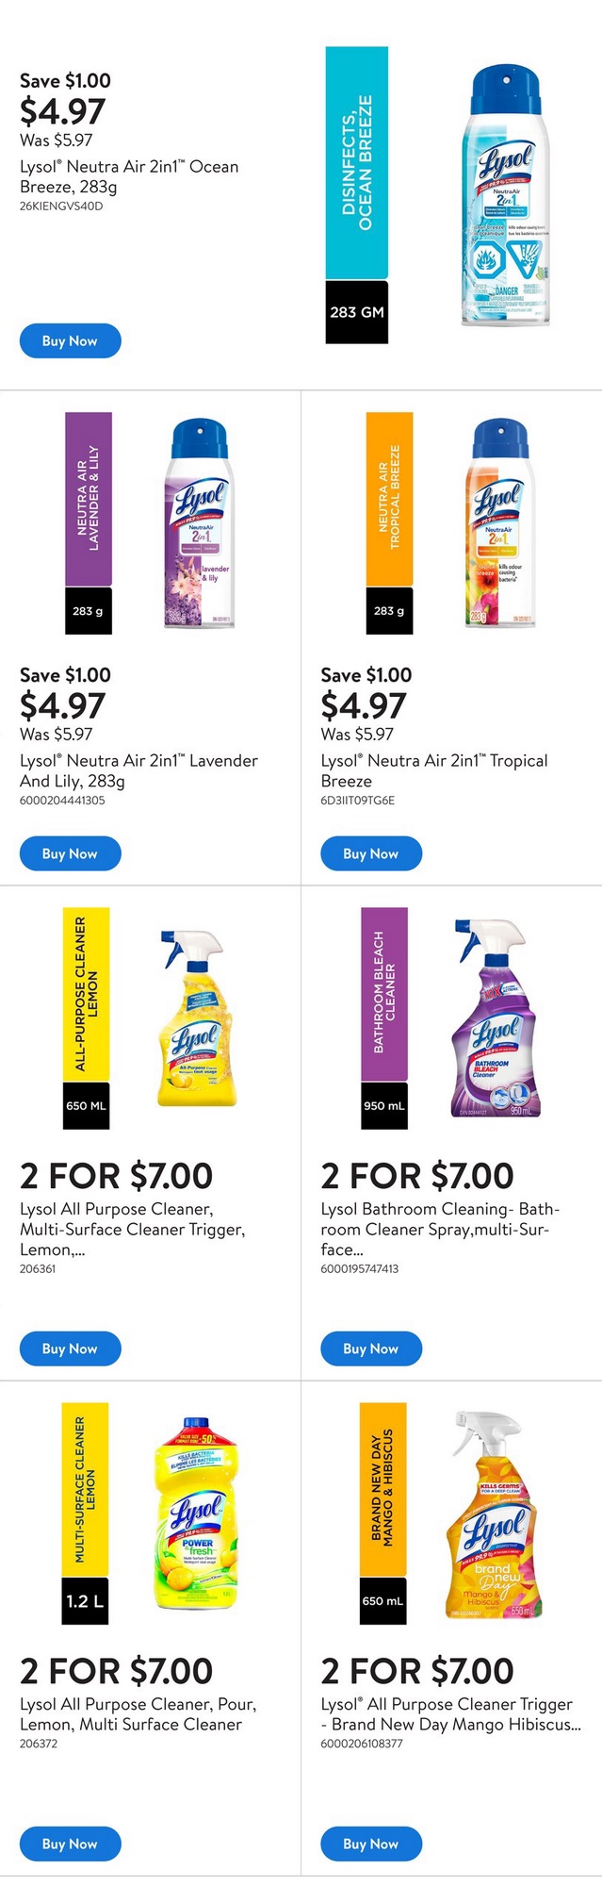Open Lysol Neutra Air Lavender And Lily link
Image resolution: width=602 pixels, height=1886 pixels.
(138, 770)
